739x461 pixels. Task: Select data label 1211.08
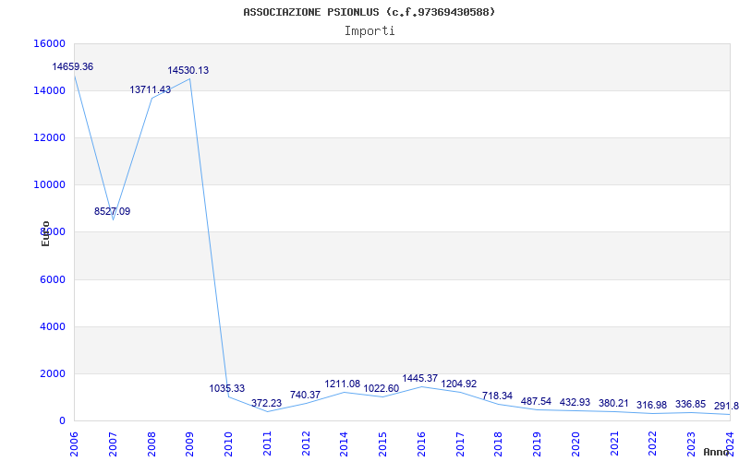342,384
